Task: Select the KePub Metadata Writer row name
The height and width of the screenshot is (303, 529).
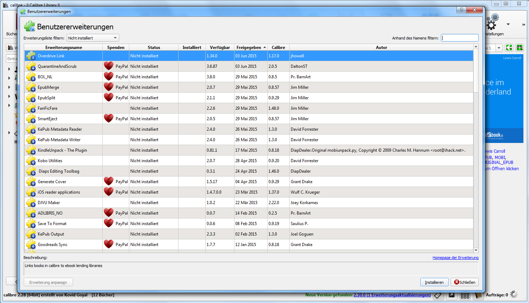Action: tap(59, 140)
